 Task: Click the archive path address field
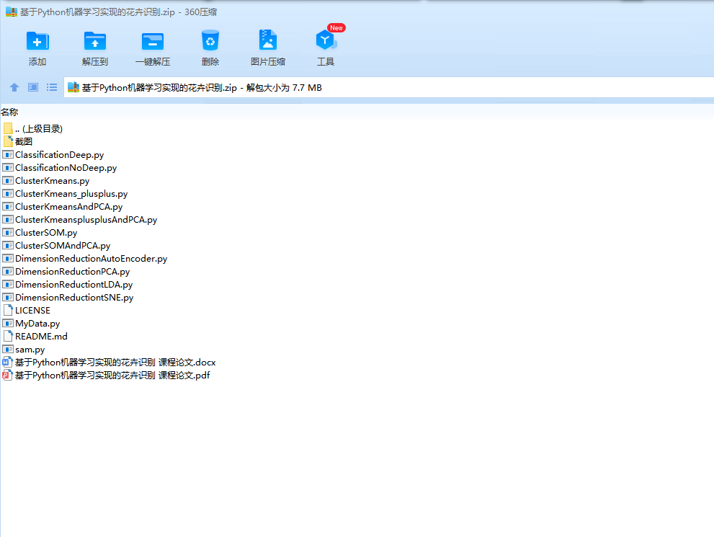tap(389, 87)
